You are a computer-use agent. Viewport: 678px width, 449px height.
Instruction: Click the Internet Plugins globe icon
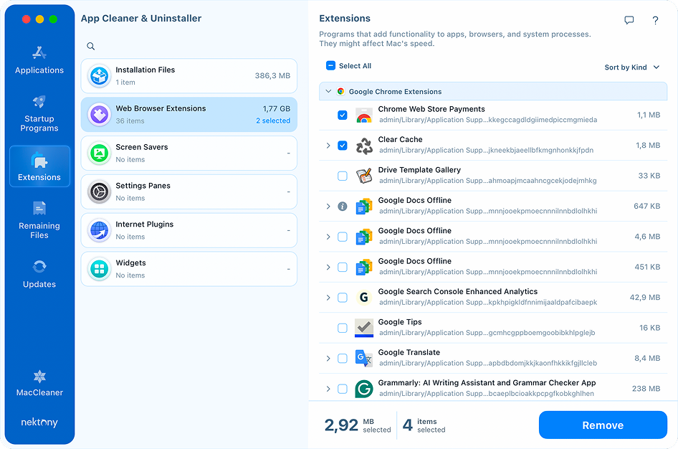99,230
